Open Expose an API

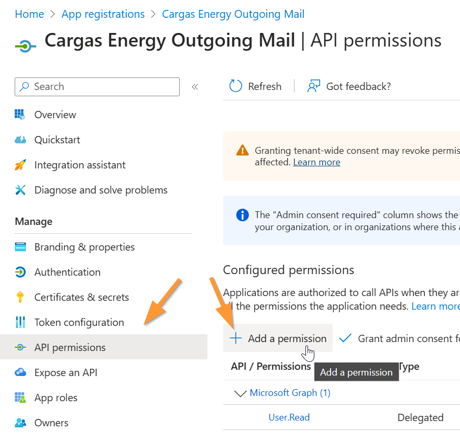tap(65, 372)
